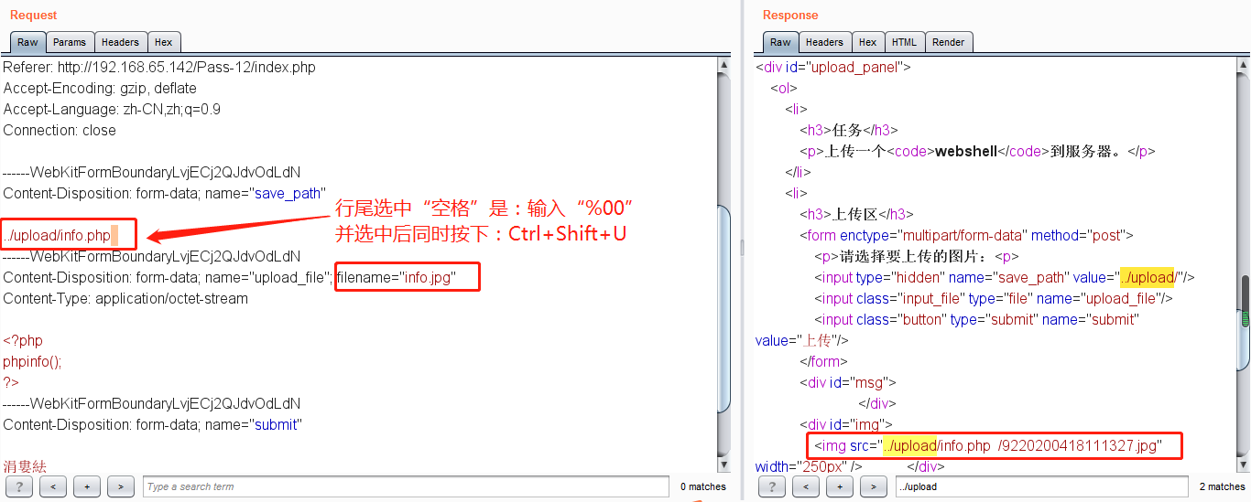The height and width of the screenshot is (502, 1251).
Task: Open the Response Hex tab
Action: click(868, 42)
